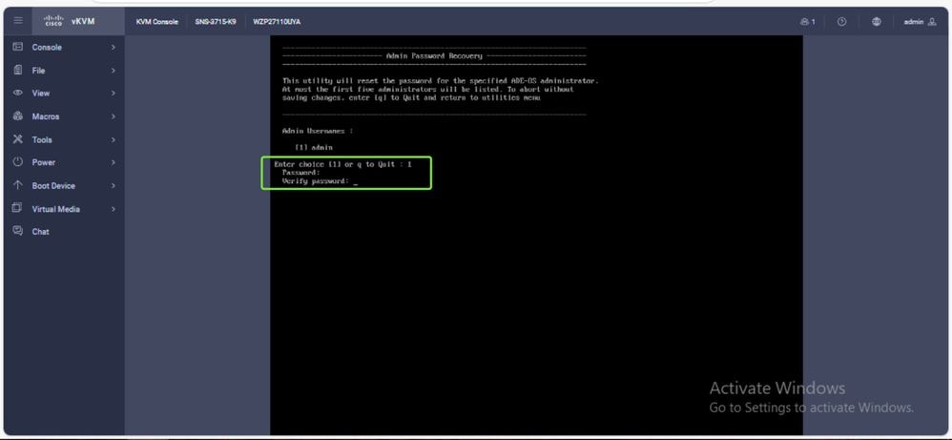Click the File document icon
The height and width of the screenshot is (440, 952).
17,70
